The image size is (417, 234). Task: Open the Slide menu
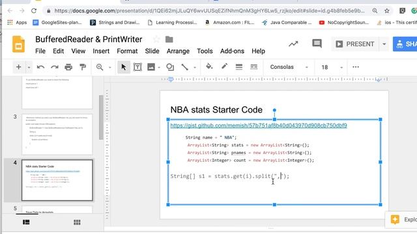(152, 51)
